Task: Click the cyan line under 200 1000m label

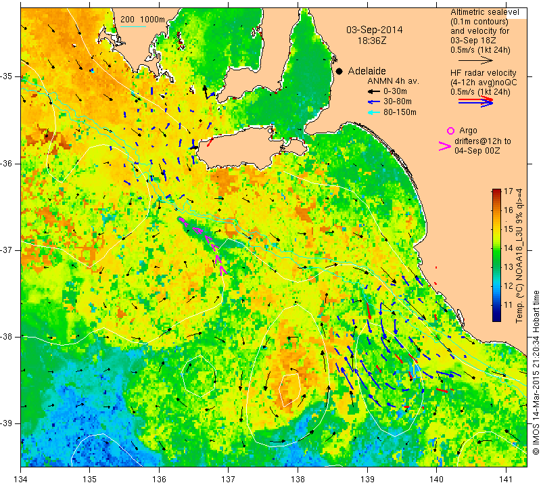Action: 133,26
